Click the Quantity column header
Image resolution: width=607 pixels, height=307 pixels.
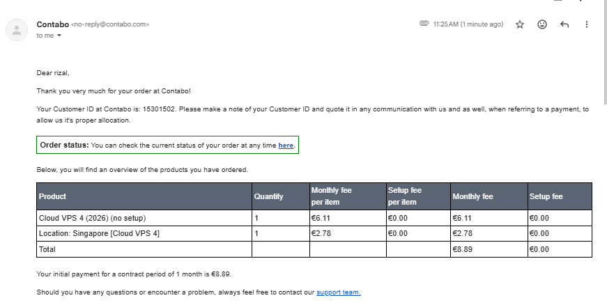(x=281, y=196)
